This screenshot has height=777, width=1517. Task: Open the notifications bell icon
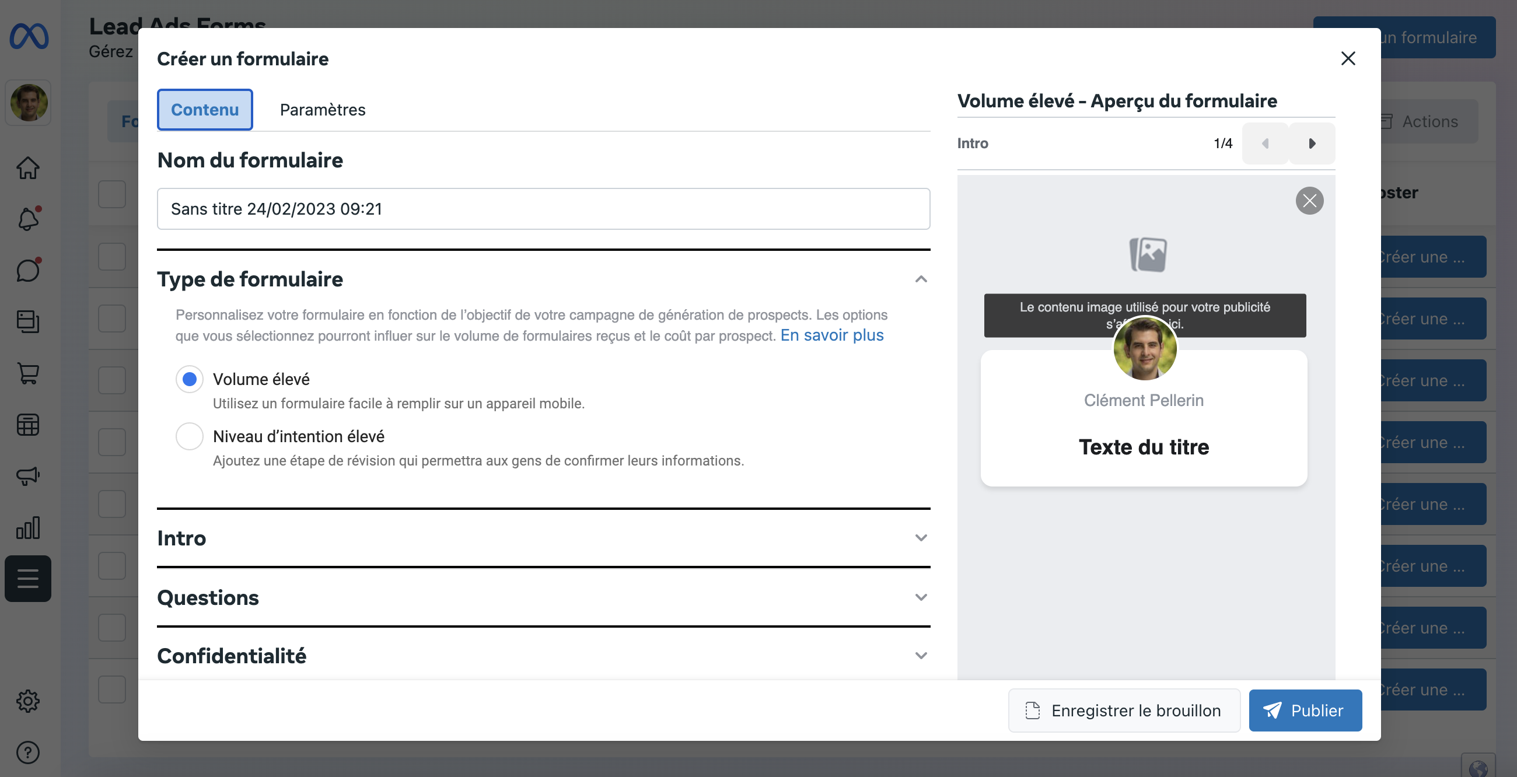pos(27,219)
